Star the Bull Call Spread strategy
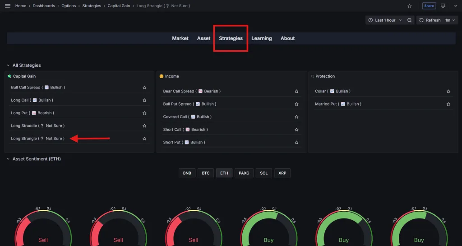462x246 pixels. (x=144, y=88)
